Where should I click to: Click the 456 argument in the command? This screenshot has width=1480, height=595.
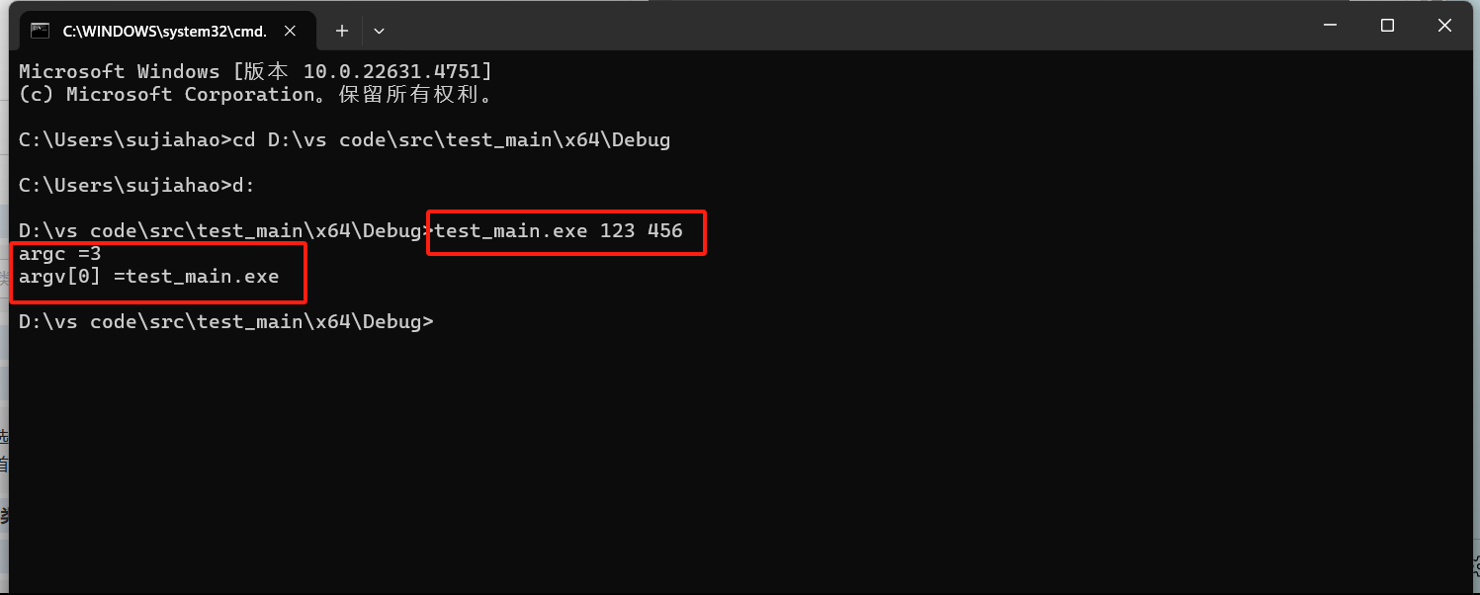(664, 230)
